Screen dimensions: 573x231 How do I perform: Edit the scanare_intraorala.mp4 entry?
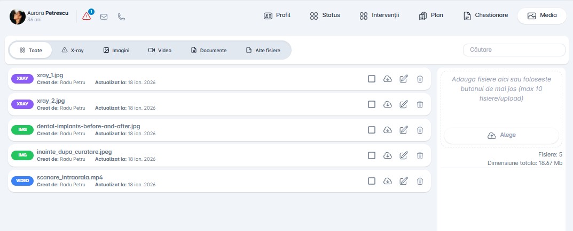coord(404,181)
